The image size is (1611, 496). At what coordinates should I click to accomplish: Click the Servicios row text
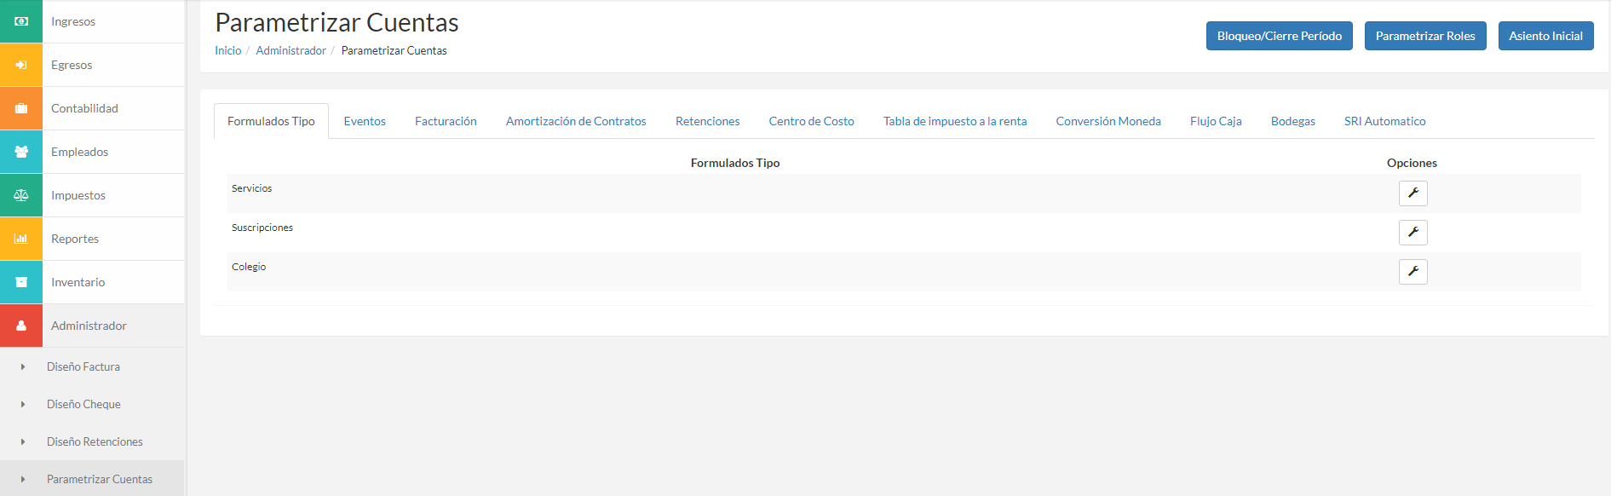[x=251, y=188]
